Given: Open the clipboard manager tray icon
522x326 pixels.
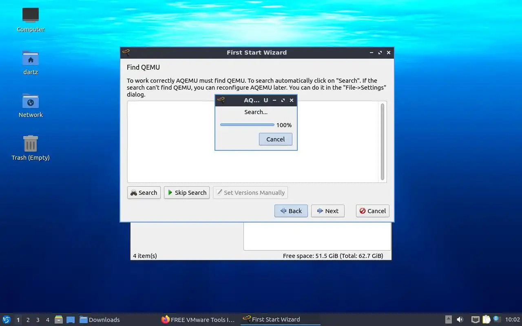Looking at the screenshot, I should [x=486, y=319].
